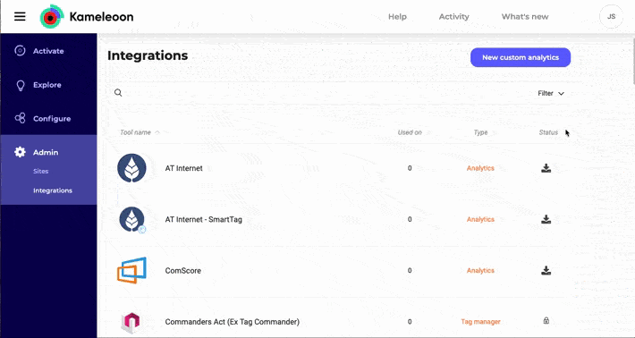This screenshot has height=338, width=635.
Task: Click the AT Internet logo
Action: (131, 168)
